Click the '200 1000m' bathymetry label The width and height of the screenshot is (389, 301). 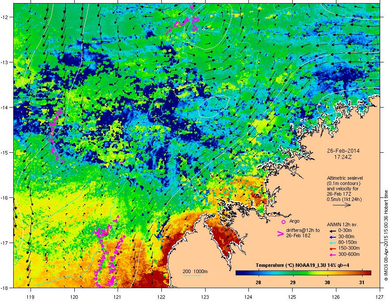195,271
